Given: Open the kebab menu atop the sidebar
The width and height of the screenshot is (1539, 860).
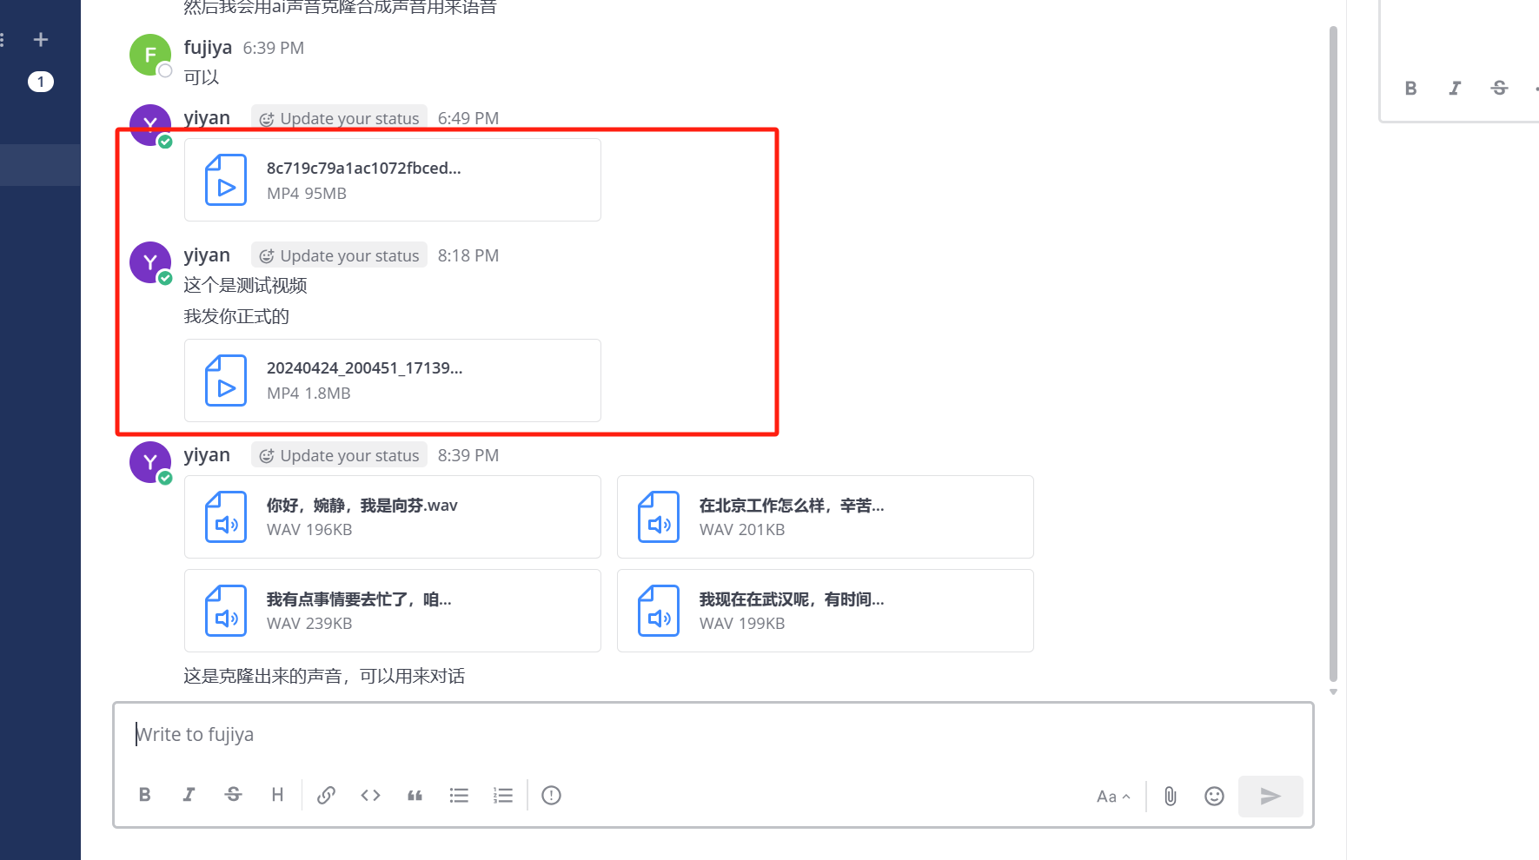Looking at the screenshot, I should click(3, 38).
